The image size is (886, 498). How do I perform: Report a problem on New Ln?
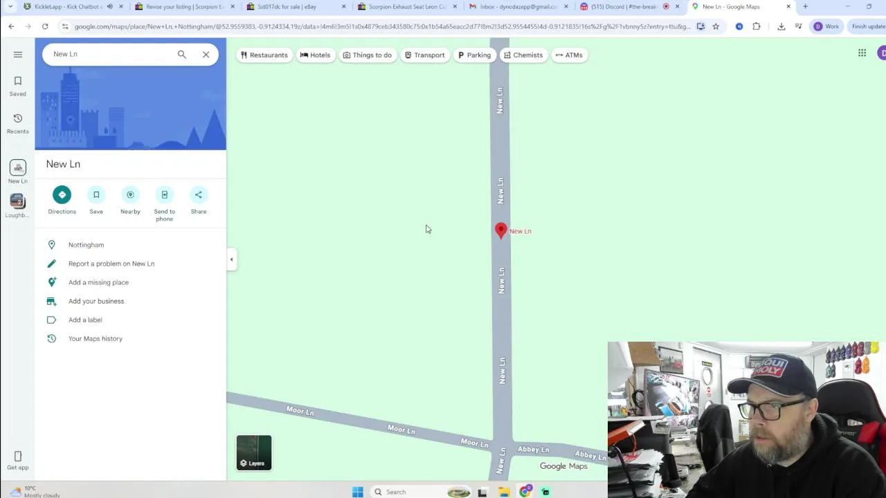pos(131,264)
